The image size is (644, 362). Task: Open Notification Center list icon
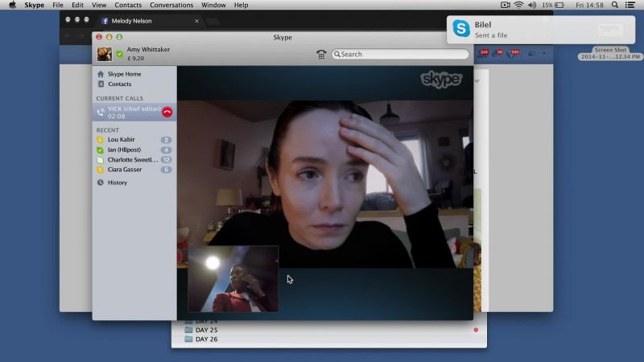630,5
